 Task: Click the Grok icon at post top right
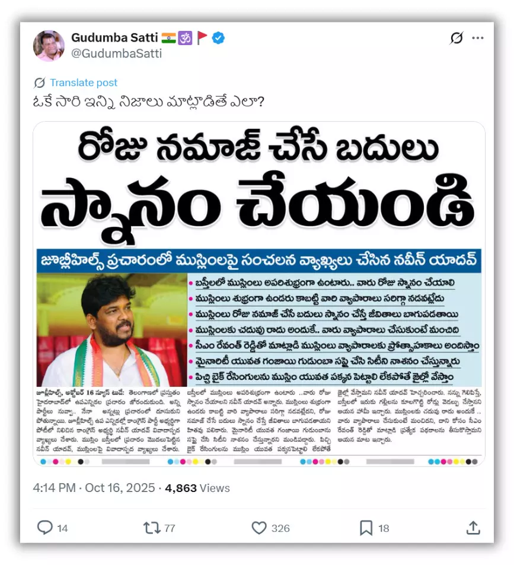(x=456, y=37)
